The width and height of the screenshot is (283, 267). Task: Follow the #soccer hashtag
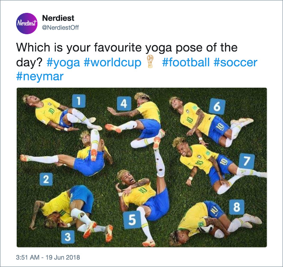[235, 62]
